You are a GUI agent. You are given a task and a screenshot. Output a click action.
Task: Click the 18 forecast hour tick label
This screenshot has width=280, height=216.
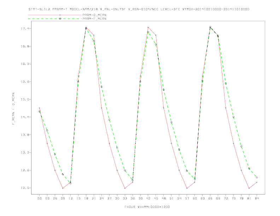point(86,198)
